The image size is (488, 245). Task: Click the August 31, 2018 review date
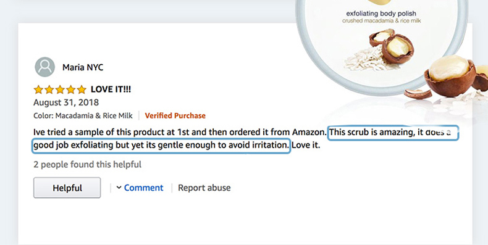tap(66, 102)
